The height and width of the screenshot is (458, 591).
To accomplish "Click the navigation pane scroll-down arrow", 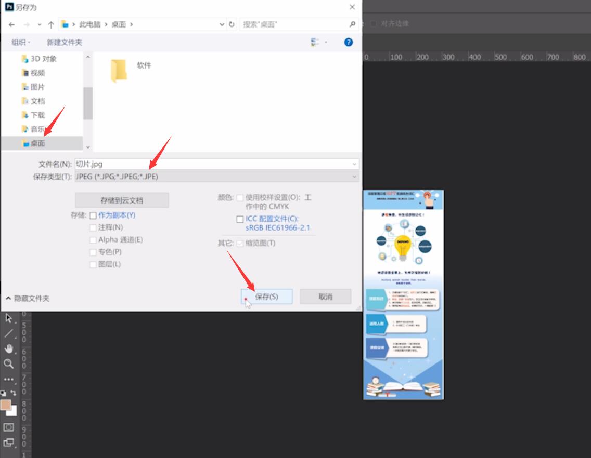I will [x=88, y=147].
